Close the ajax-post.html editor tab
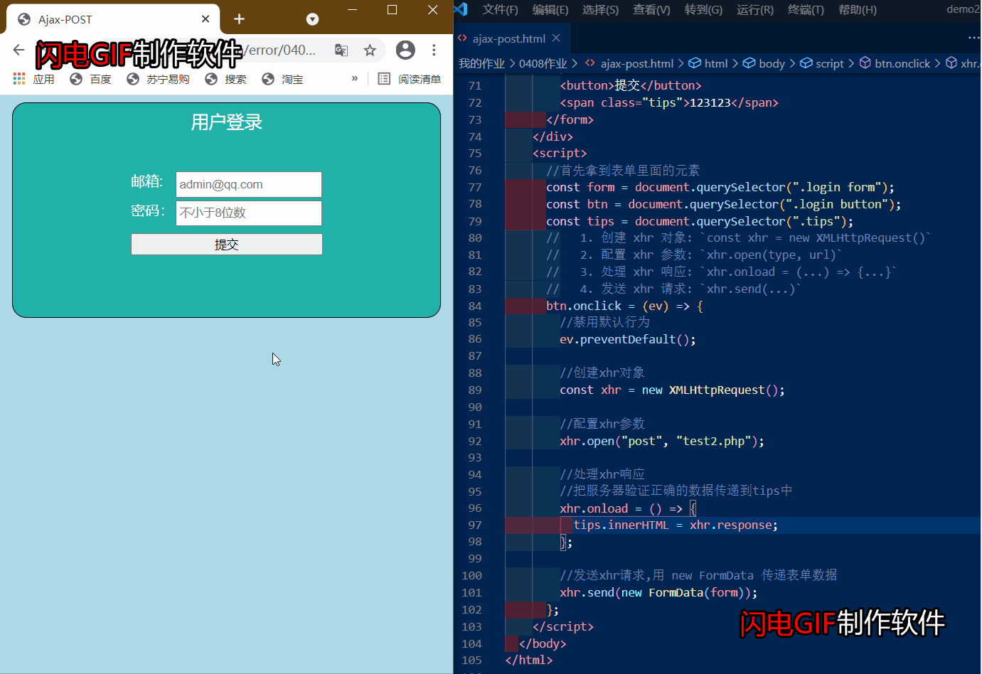 556,38
